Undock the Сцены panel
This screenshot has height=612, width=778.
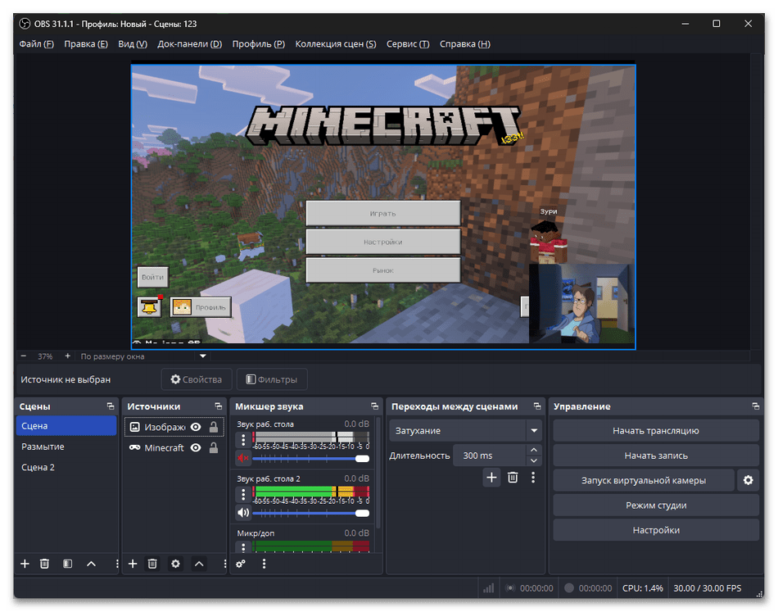111,406
